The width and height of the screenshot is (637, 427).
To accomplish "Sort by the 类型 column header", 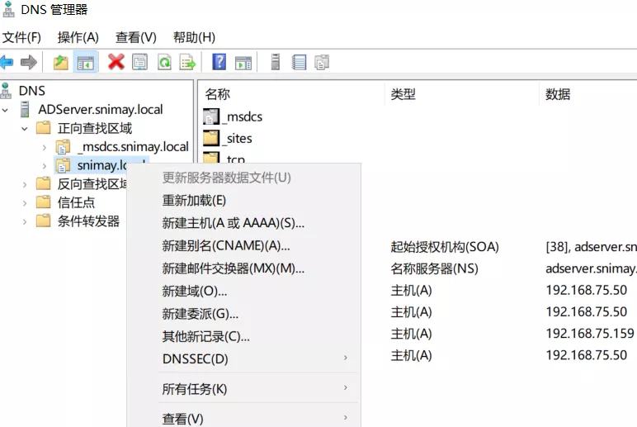I will coord(403,94).
